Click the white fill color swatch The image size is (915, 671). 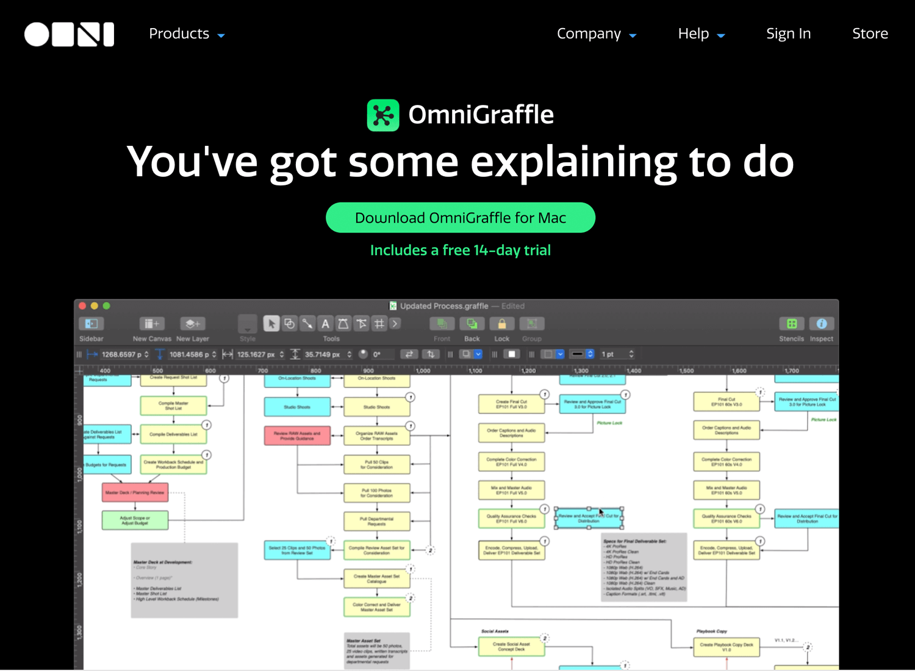(x=512, y=354)
